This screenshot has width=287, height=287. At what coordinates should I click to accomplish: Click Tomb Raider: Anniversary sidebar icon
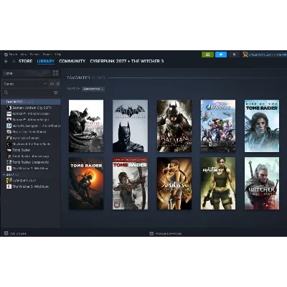9,156
